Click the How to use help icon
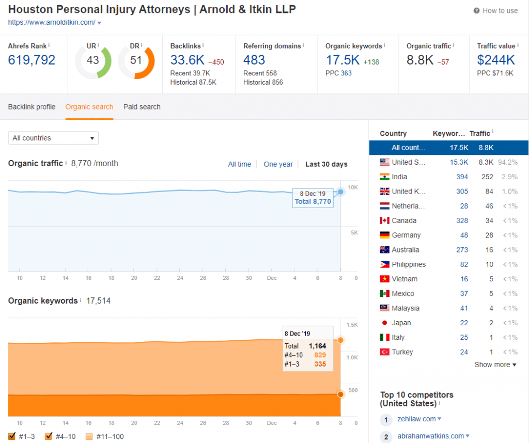 pos(476,11)
